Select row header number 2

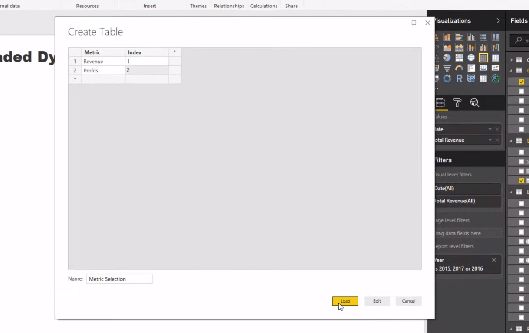pyautogui.click(x=75, y=70)
